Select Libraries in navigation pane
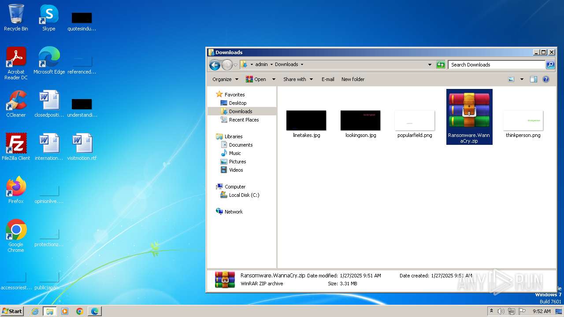564x317 pixels. pyautogui.click(x=234, y=136)
